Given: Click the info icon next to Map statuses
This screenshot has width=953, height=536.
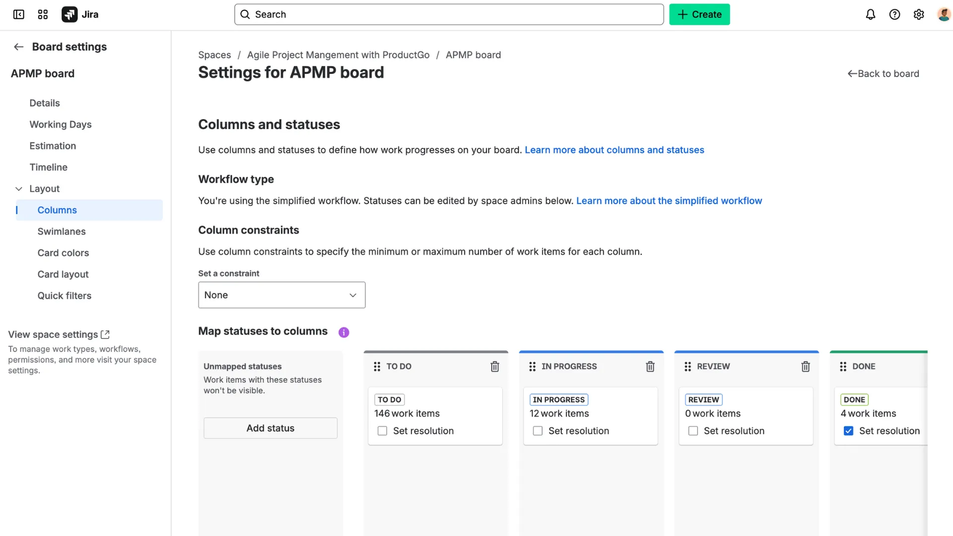Looking at the screenshot, I should (343, 332).
